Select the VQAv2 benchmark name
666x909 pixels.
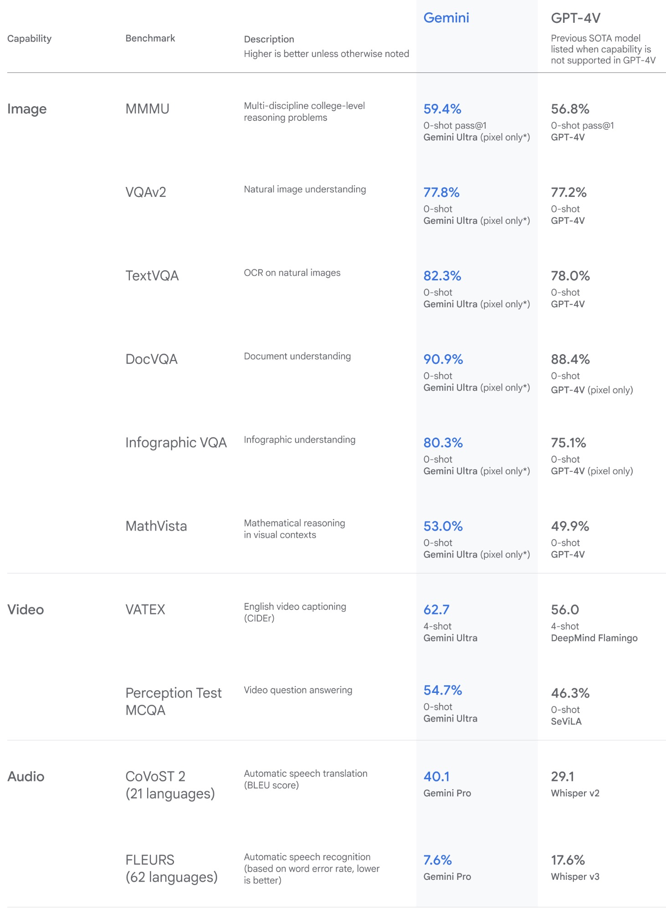click(x=145, y=192)
